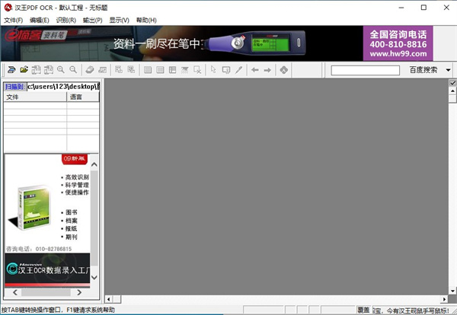Screen dimensions: 457x315
Task: Click the zoom out magnifier icon
Action: coord(73,70)
